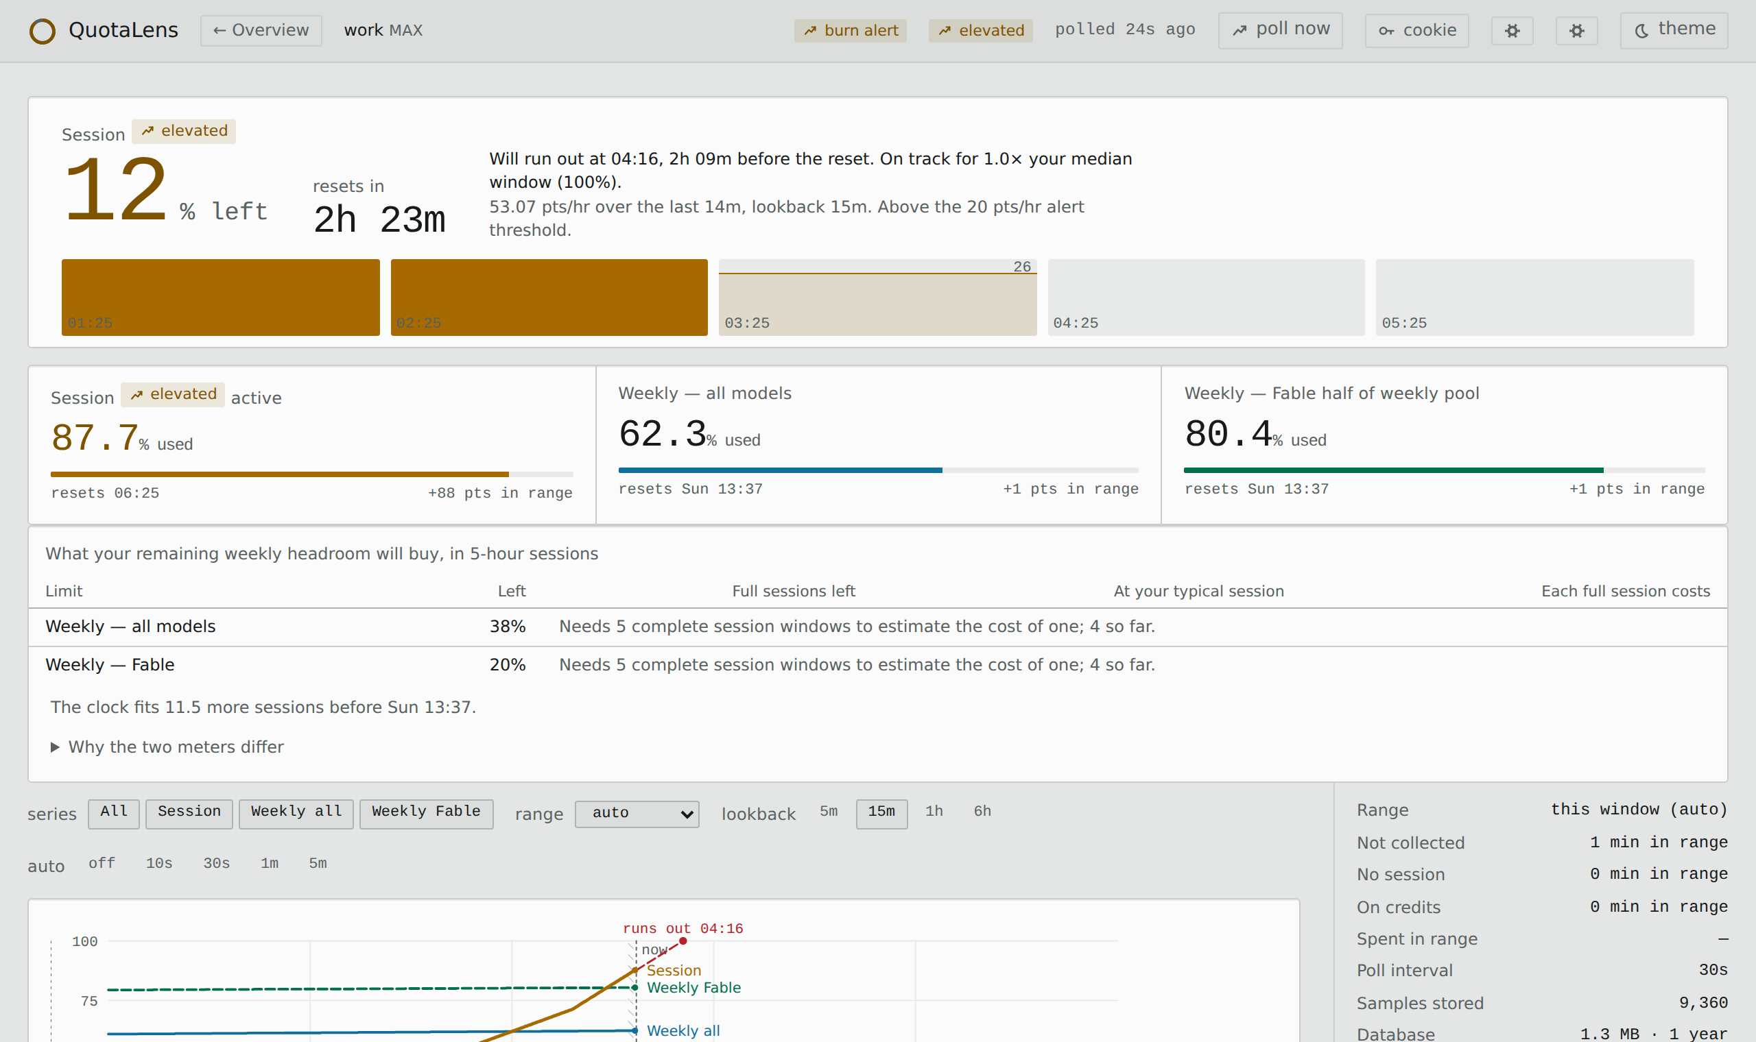Go back via the Overview button

(x=261, y=31)
